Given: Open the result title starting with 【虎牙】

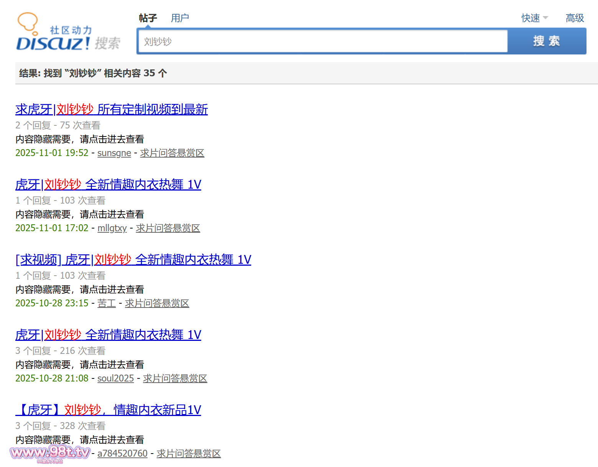Looking at the screenshot, I should 108,410.
